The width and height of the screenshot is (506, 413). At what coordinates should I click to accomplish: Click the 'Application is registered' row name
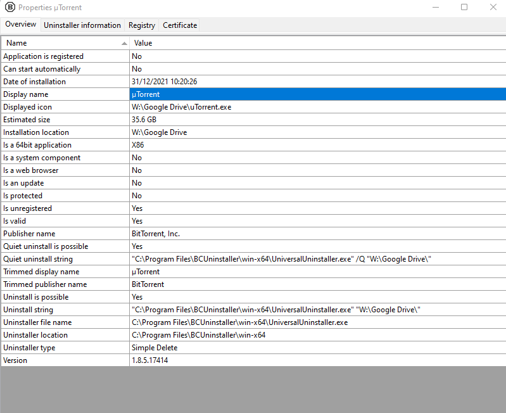click(65, 56)
